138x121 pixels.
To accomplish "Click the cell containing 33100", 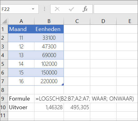I will click(49, 38).
